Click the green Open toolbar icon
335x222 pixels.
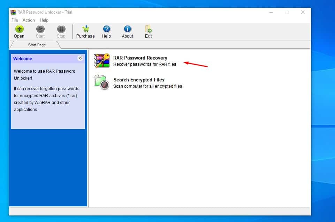pyautogui.click(x=19, y=29)
